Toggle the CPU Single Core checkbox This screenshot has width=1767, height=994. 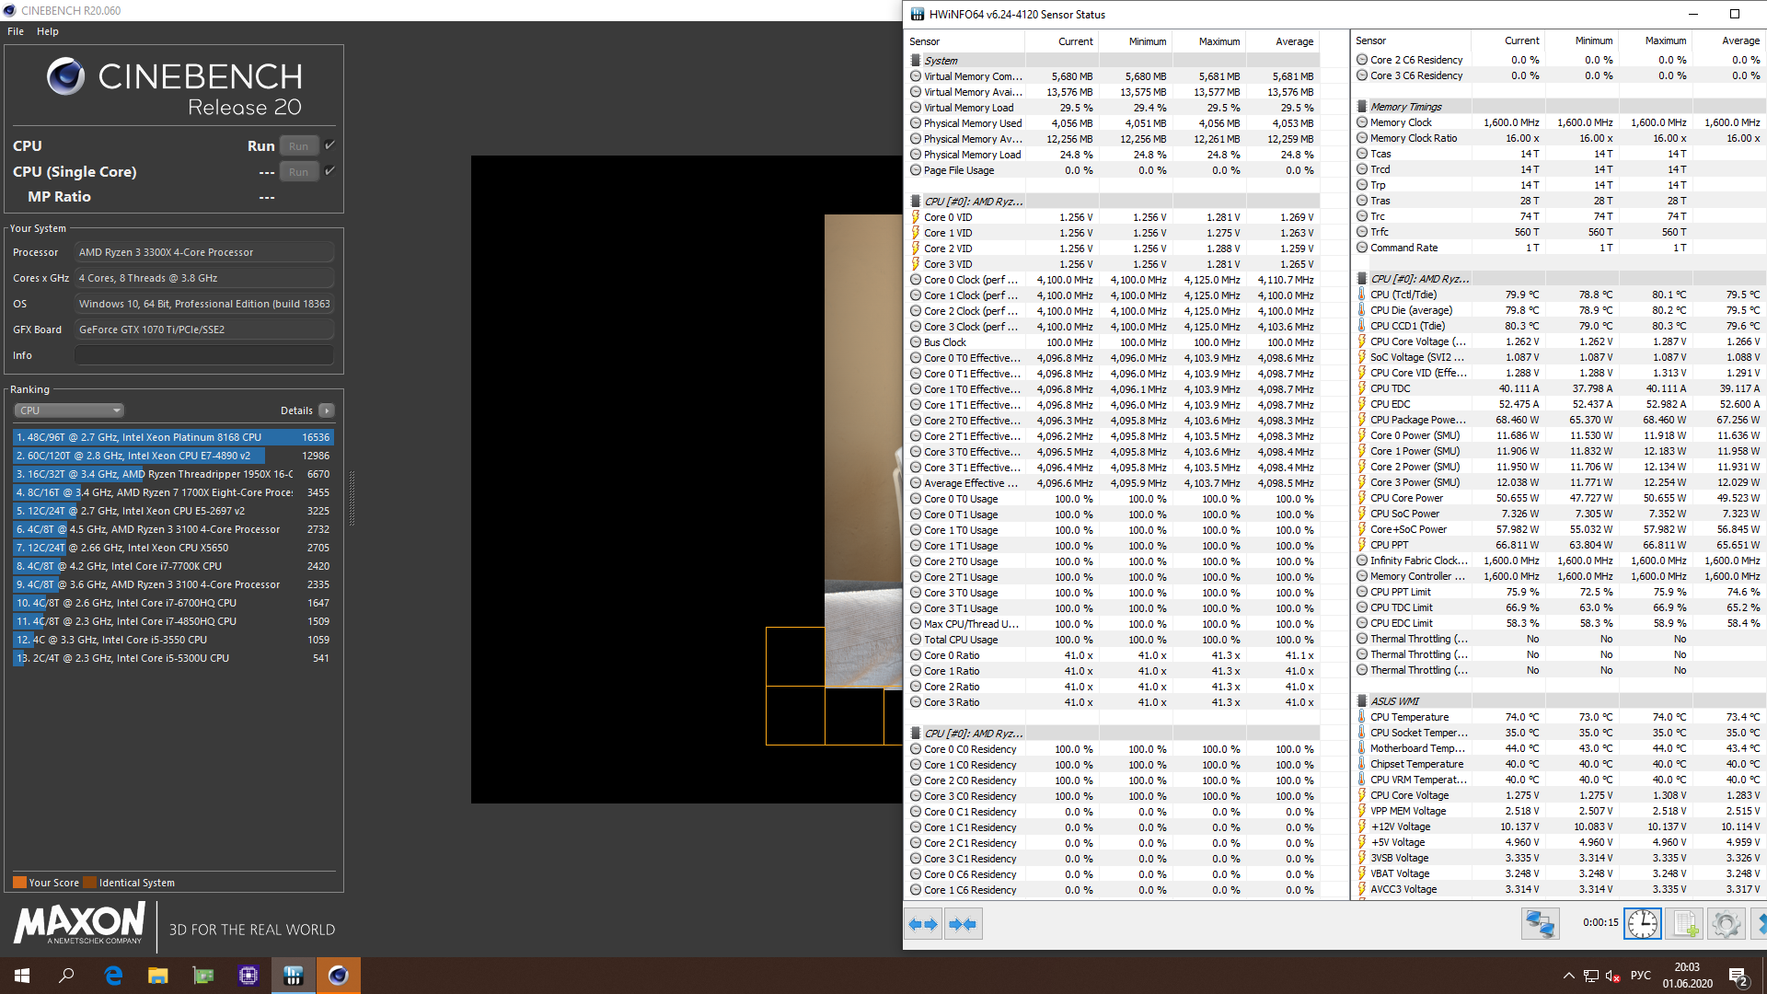coord(329,171)
